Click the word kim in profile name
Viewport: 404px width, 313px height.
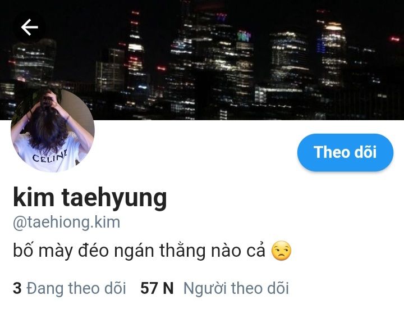[x=34, y=197]
